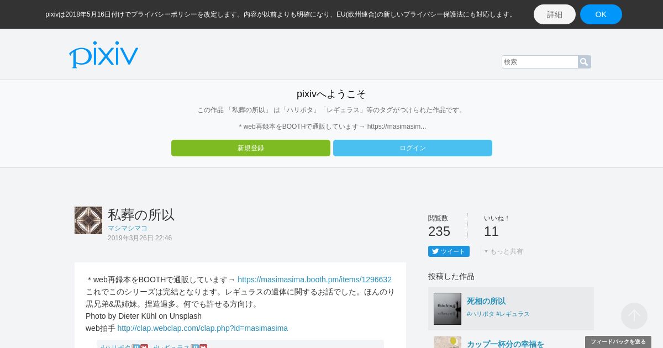Open カップ一杯分の幸福を work link
The width and height of the screenshot is (663, 348).
[506, 344]
